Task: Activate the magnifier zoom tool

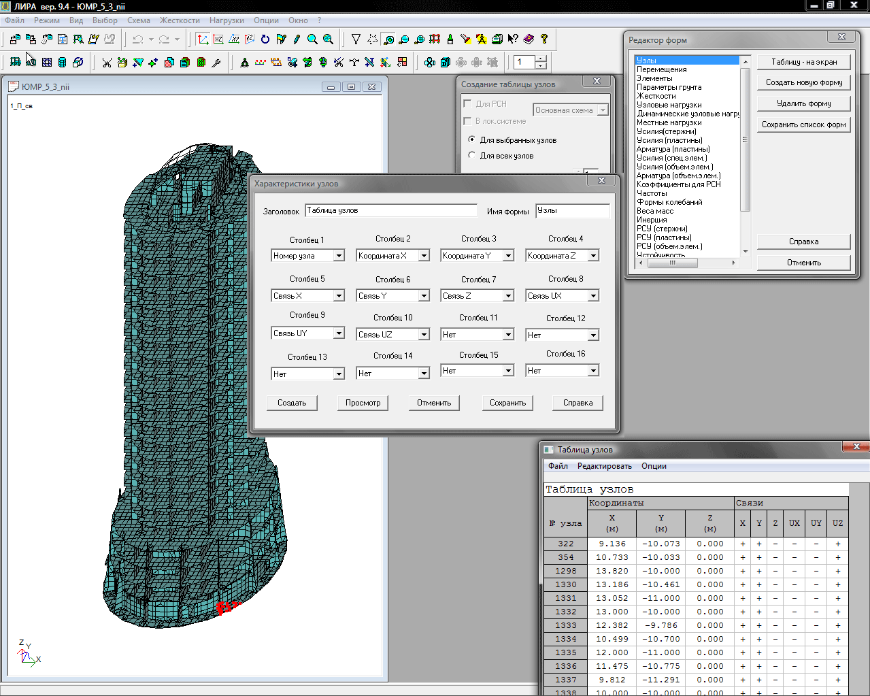Action: pos(312,39)
